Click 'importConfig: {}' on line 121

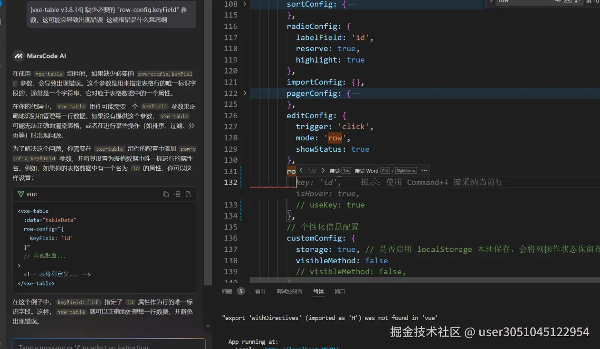point(323,82)
